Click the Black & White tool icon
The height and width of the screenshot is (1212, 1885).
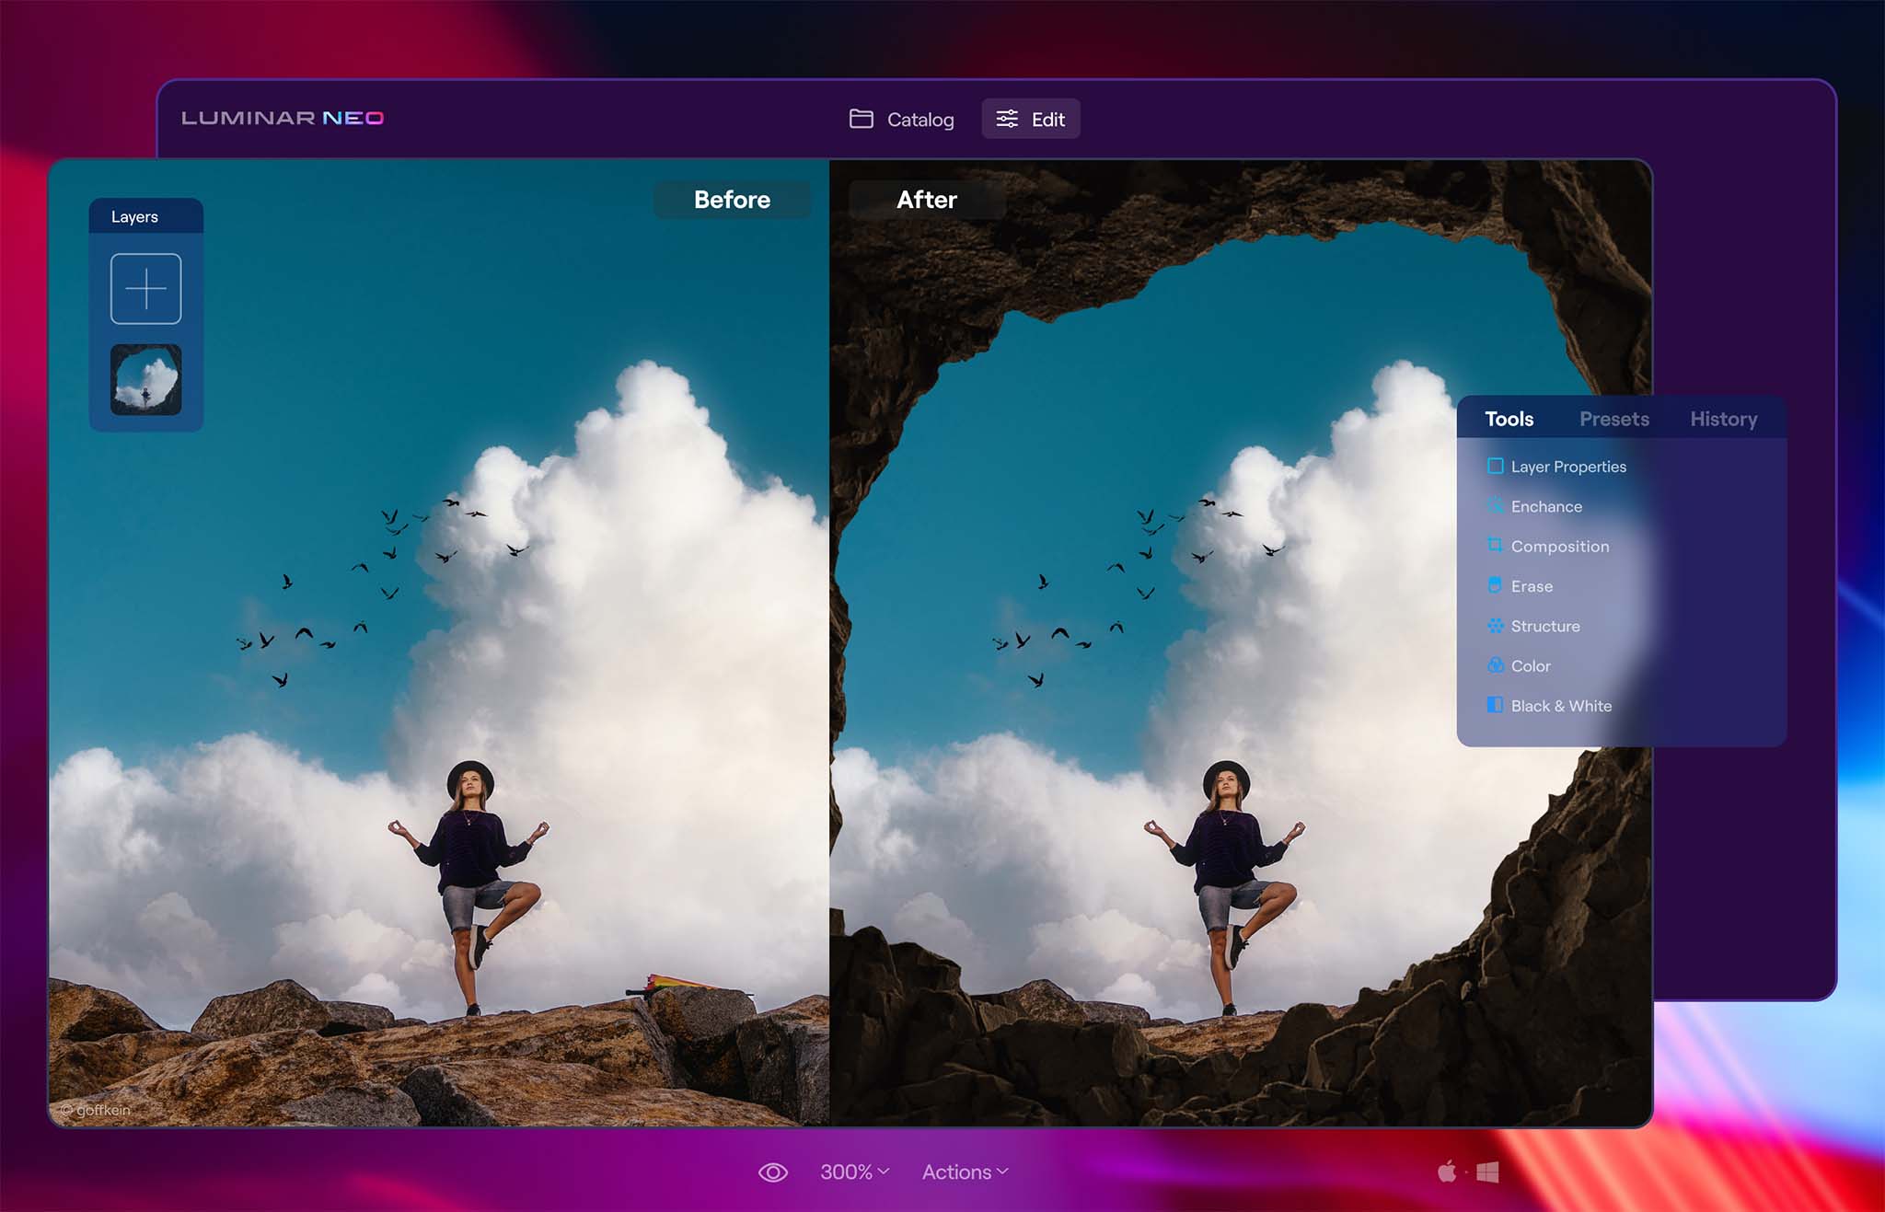1496,706
